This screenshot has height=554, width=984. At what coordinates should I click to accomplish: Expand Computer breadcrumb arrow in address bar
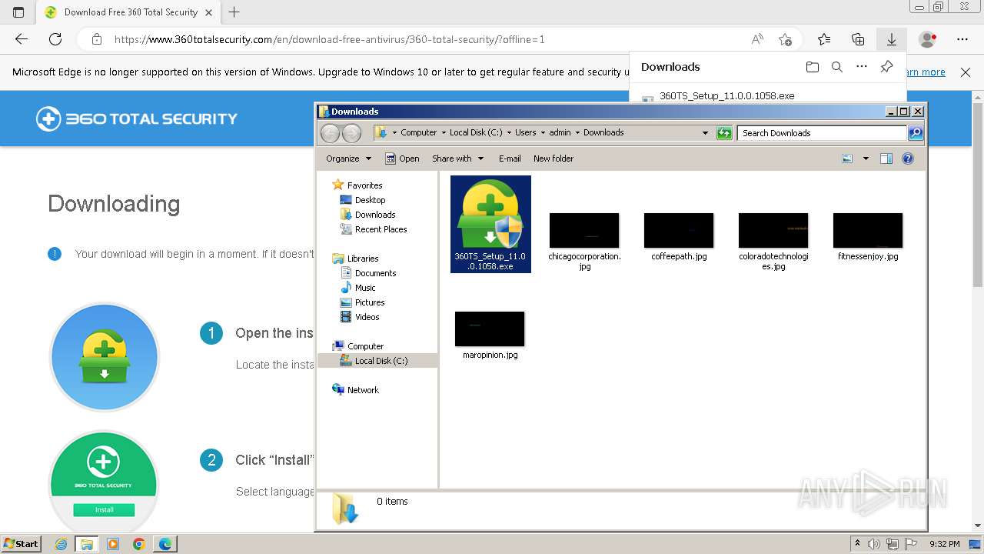pyautogui.click(x=444, y=133)
